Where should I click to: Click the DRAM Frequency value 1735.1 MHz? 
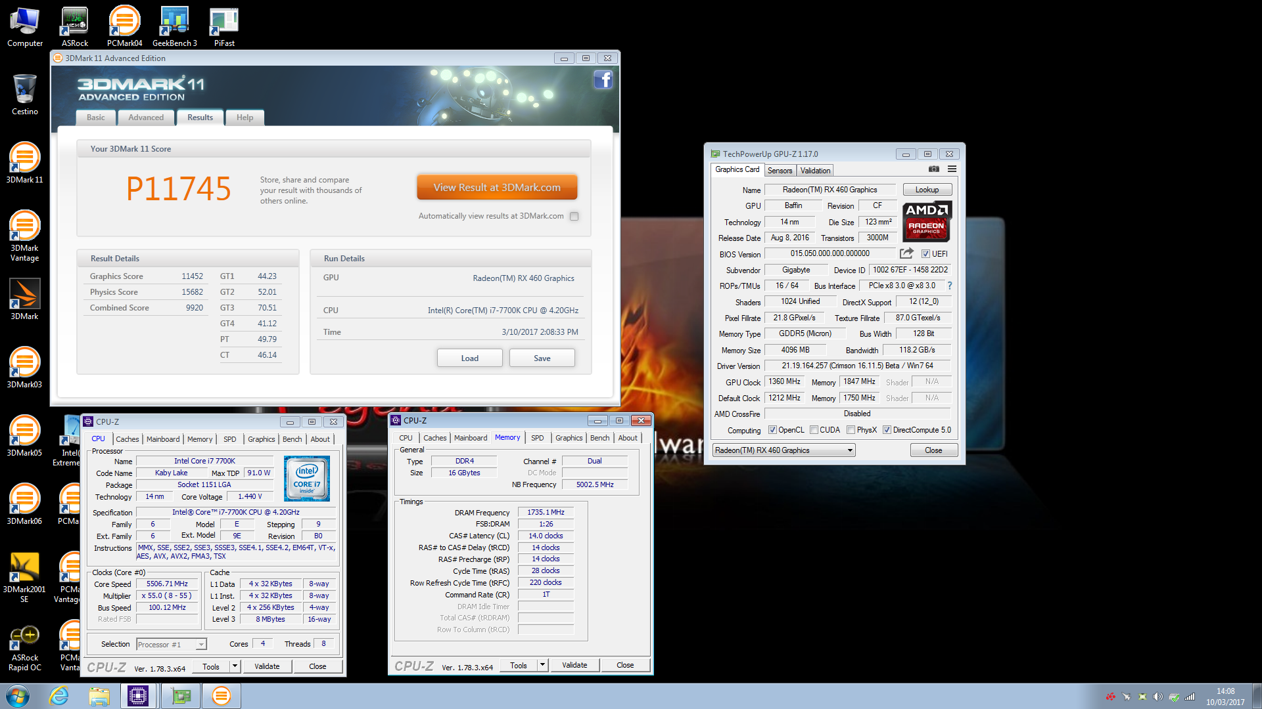pos(546,512)
